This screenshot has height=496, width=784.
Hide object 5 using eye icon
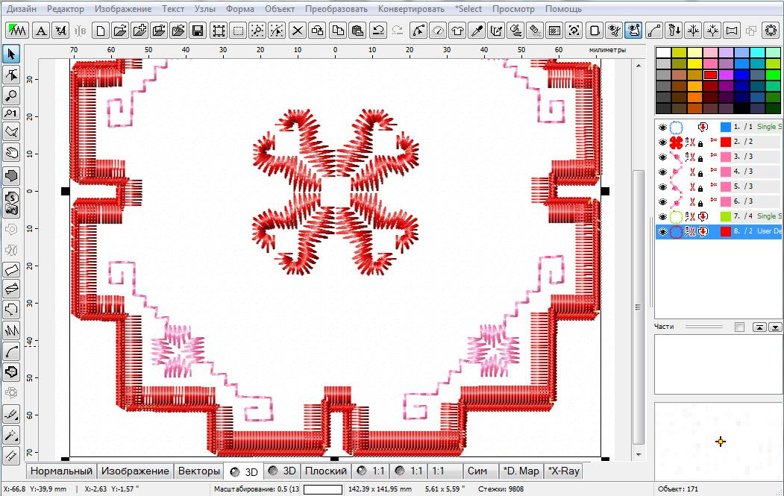click(662, 187)
